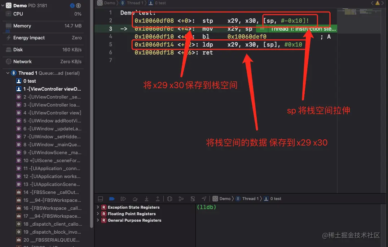The image size is (388, 247).
Task: Toggle breakpoint activation in debug bar
Action: pyautogui.click(x=112, y=198)
